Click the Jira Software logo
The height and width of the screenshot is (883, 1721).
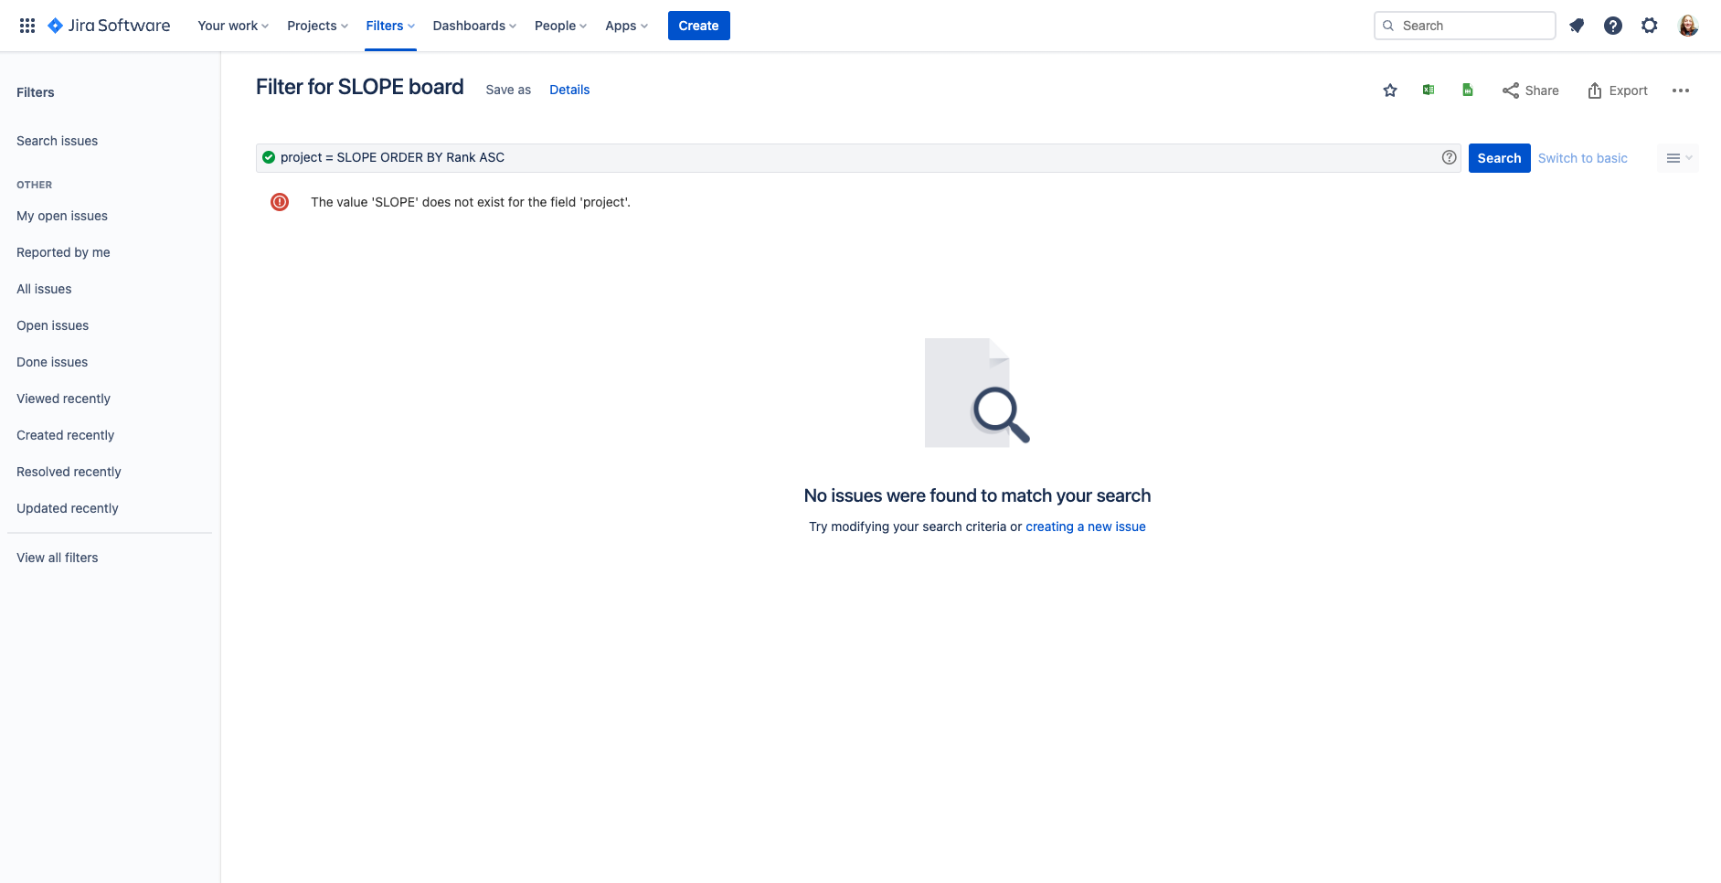pos(109,26)
